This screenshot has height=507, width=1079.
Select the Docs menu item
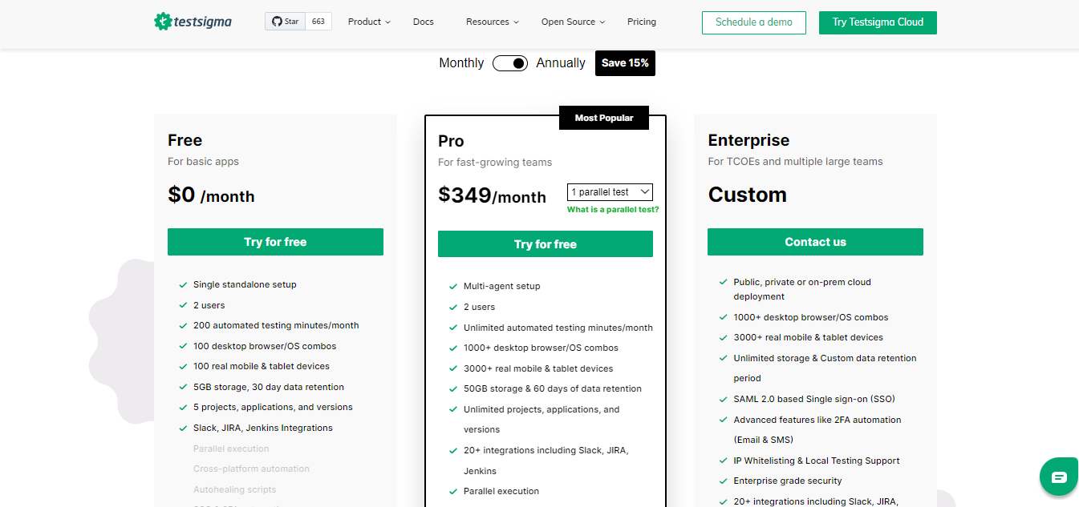point(423,22)
